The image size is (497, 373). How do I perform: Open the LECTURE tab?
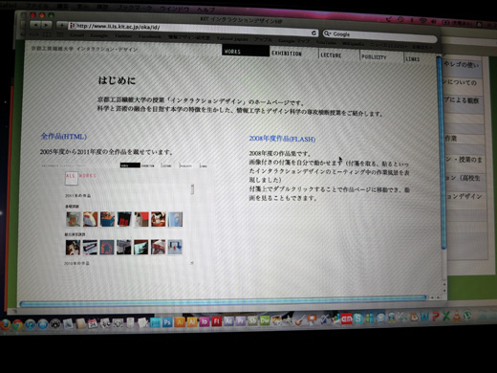(331, 55)
